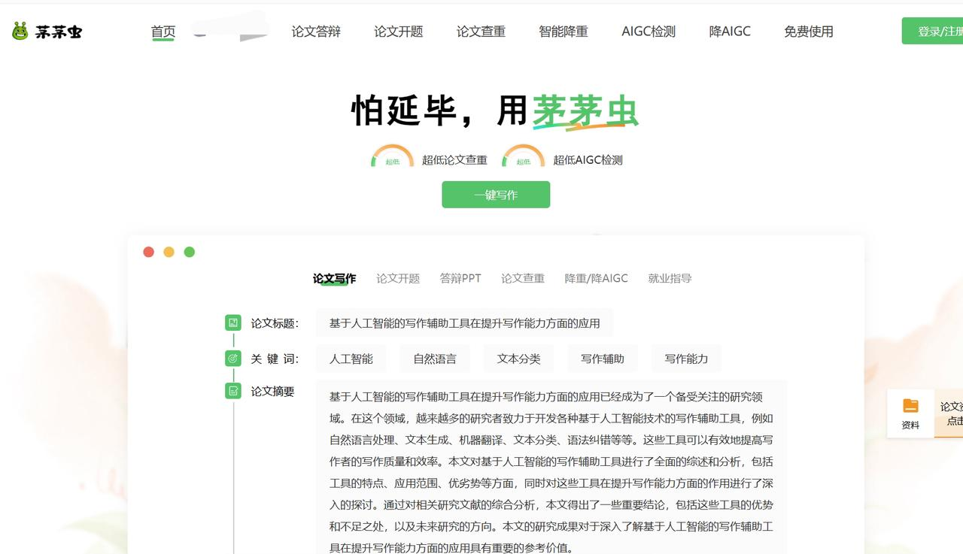Click the 茅茅虫 brand name beside the logo
The image size is (963, 554).
point(59,32)
